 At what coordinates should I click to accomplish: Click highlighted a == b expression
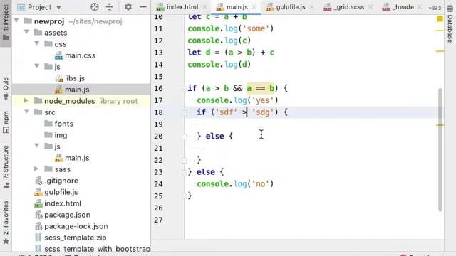261,88
